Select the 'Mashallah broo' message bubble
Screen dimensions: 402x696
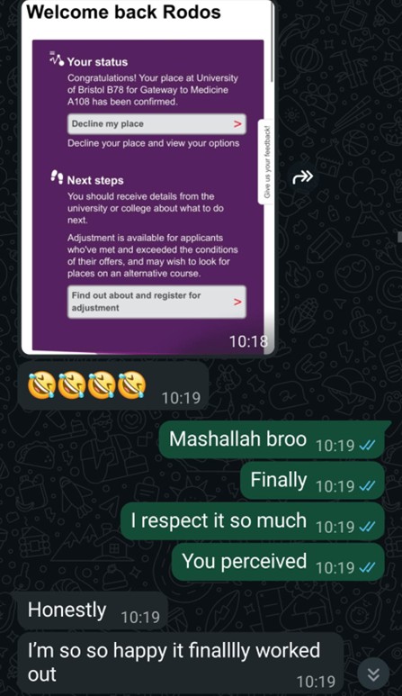pos(272,439)
